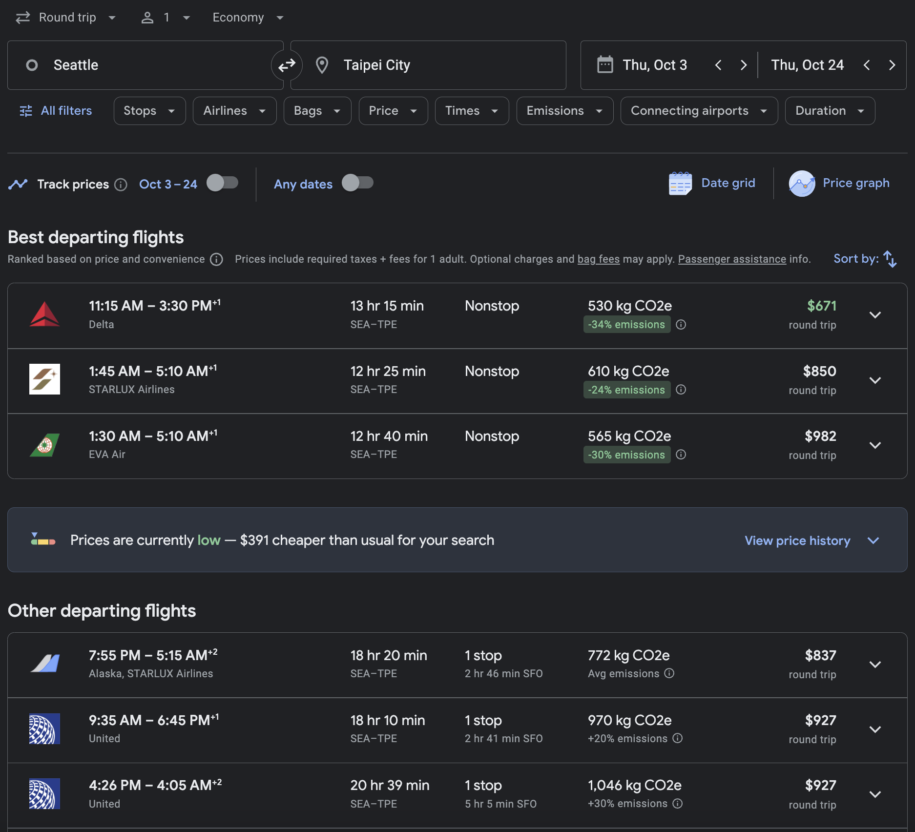Expand the EVA Air $982 flight details
915x832 pixels.
(x=875, y=445)
